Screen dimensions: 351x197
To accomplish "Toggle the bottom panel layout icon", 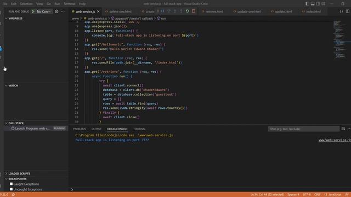I will 313,4.
